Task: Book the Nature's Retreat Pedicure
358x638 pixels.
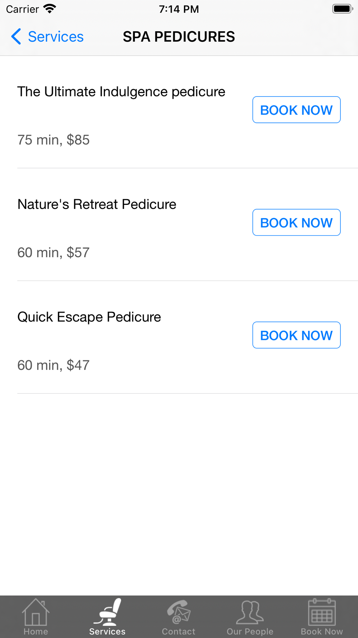Action: (296, 222)
